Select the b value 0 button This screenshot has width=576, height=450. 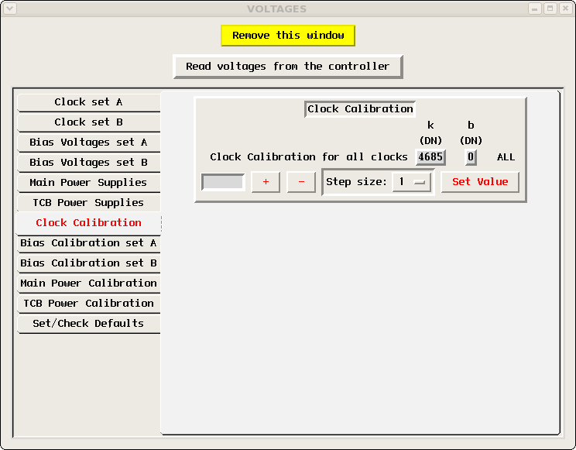coord(471,157)
